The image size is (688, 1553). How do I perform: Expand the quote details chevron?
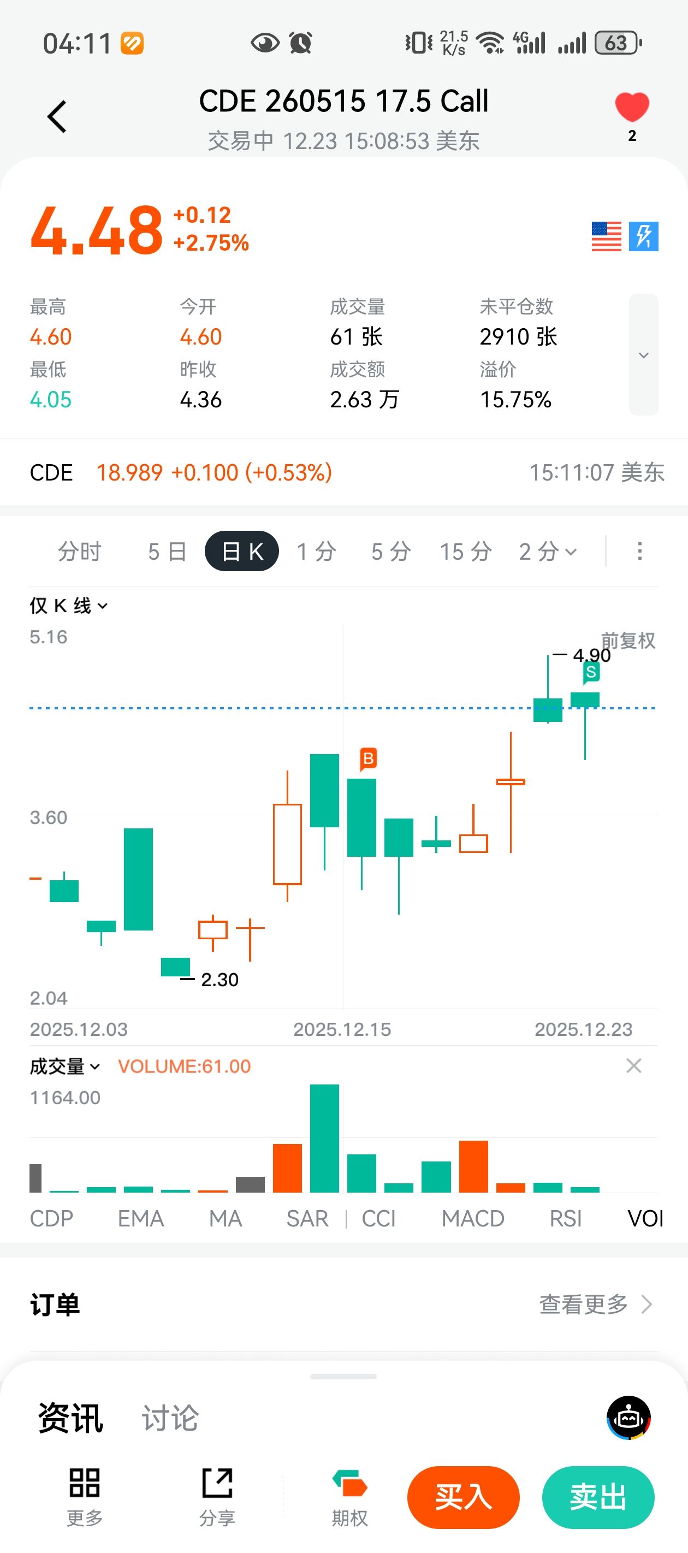coord(643,355)
